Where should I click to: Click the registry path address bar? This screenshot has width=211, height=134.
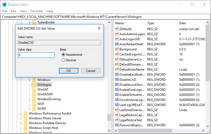105,17
